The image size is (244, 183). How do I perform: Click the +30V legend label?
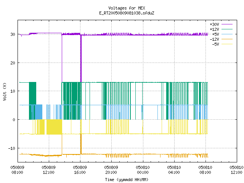pos(214,24)
